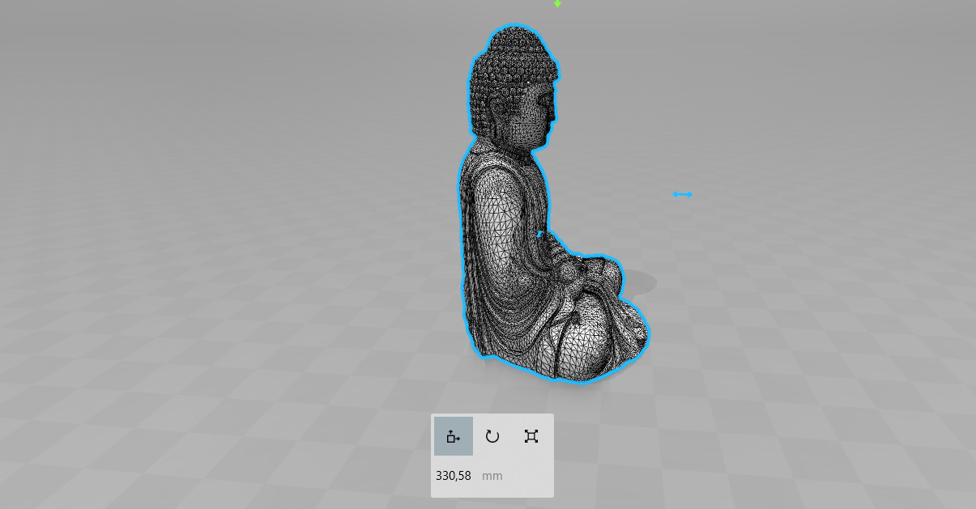Select the Move tool icon

(x=454, y=436)
